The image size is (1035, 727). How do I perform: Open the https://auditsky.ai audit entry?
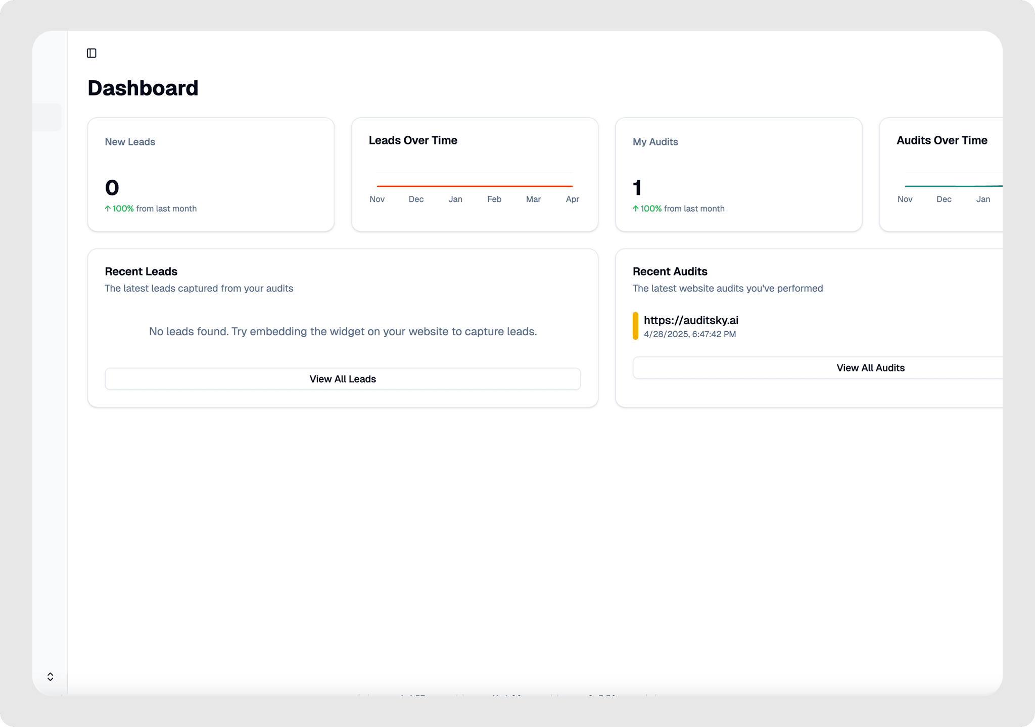pos(690,320)
